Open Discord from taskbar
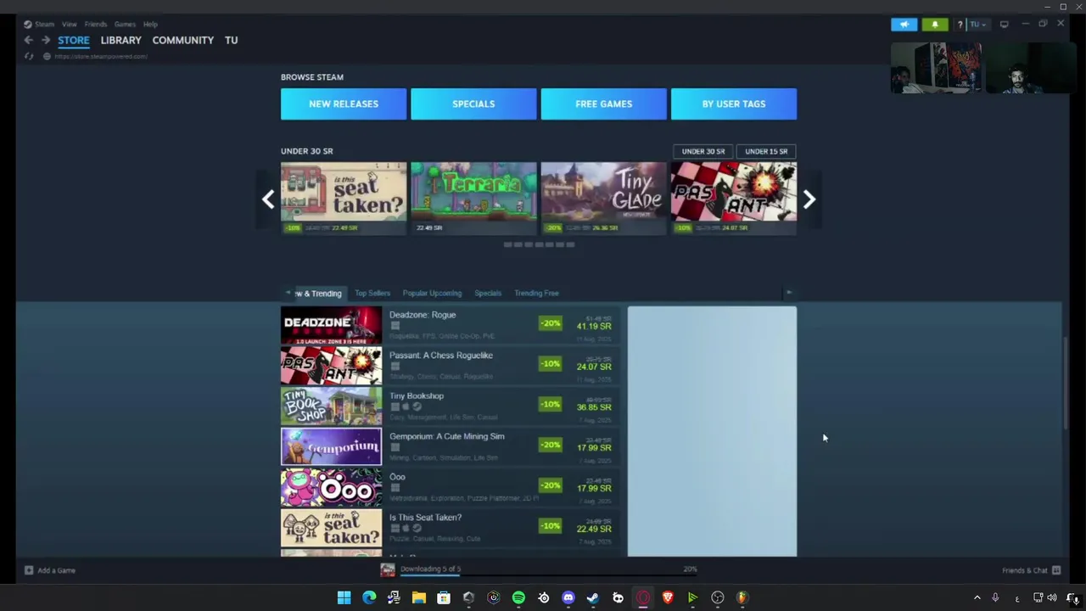 pyautogui.click(x=568, y=597)
